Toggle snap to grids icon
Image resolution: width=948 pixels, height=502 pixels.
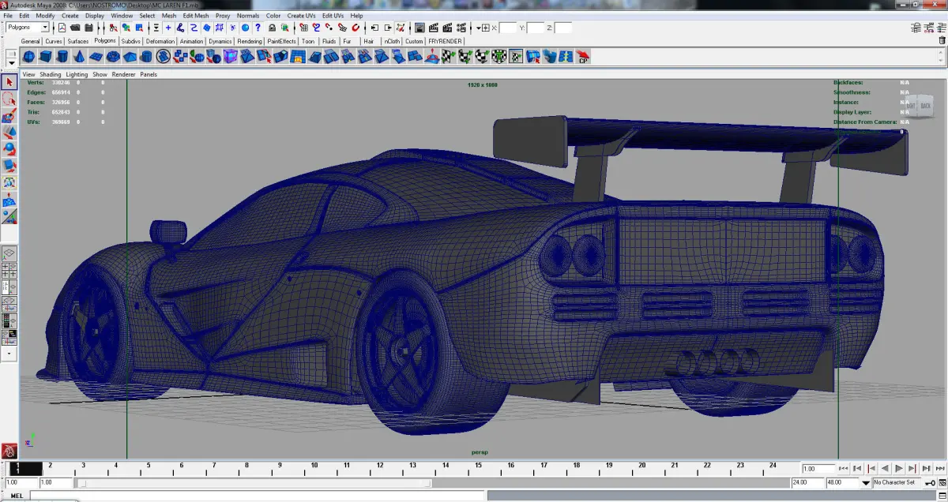coord(304,28)
